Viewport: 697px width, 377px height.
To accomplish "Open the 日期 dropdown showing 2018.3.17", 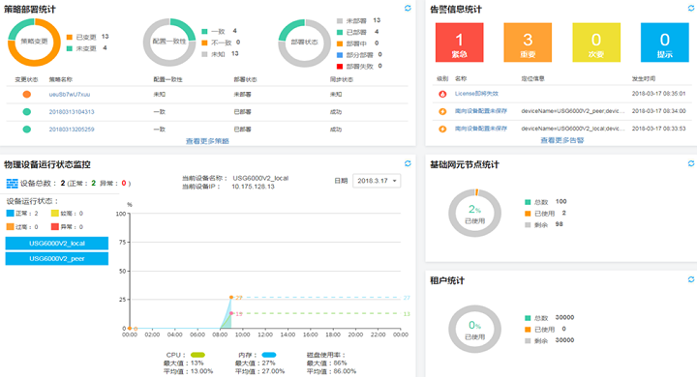I will tap(377, 181).
